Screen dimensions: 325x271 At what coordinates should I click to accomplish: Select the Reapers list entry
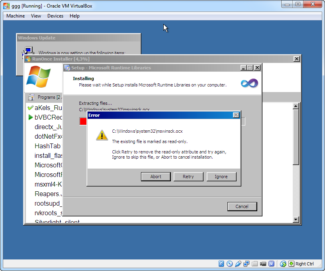click(48, 194)
